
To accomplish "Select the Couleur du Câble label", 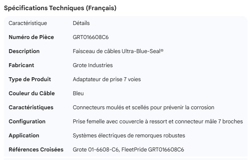I will (31, 93).
